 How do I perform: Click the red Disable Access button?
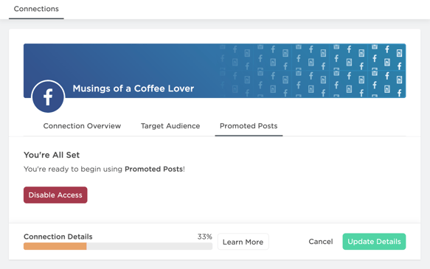click(55, 195)
